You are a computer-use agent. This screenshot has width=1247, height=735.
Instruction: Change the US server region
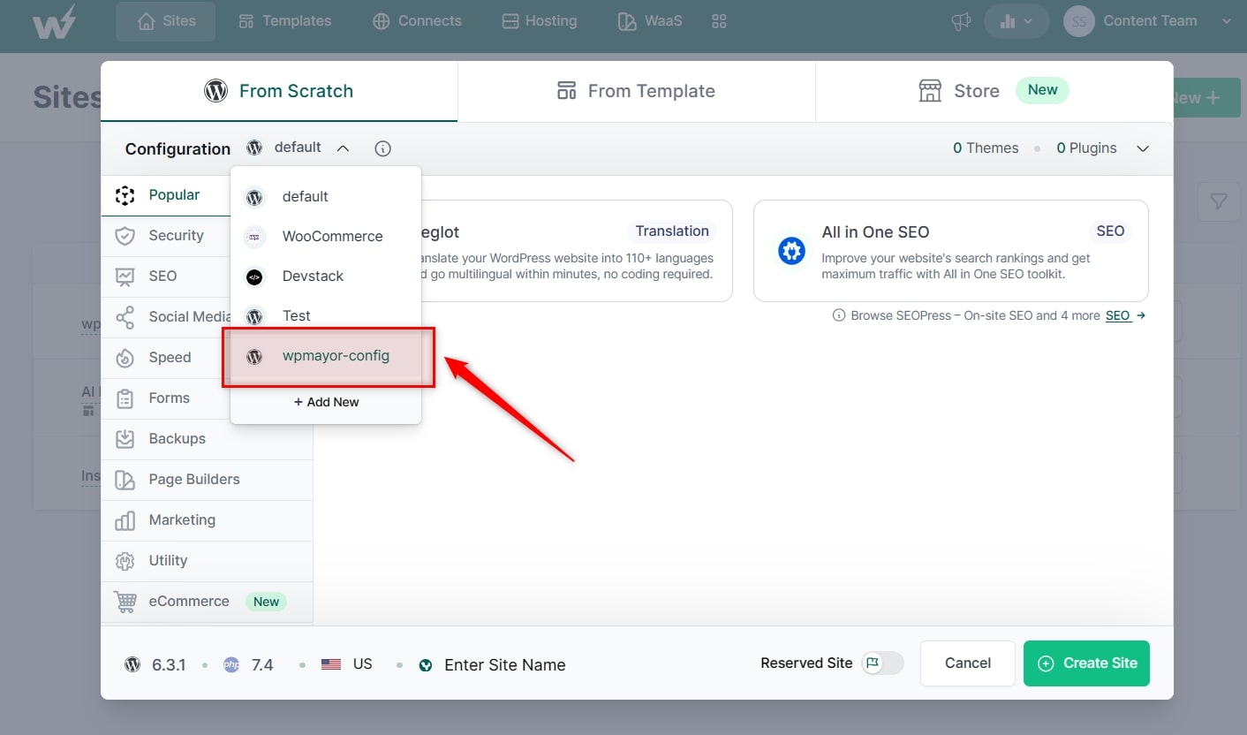(347, 664)
